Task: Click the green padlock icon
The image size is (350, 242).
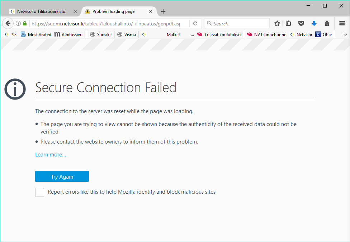Action: coord(25,24)
